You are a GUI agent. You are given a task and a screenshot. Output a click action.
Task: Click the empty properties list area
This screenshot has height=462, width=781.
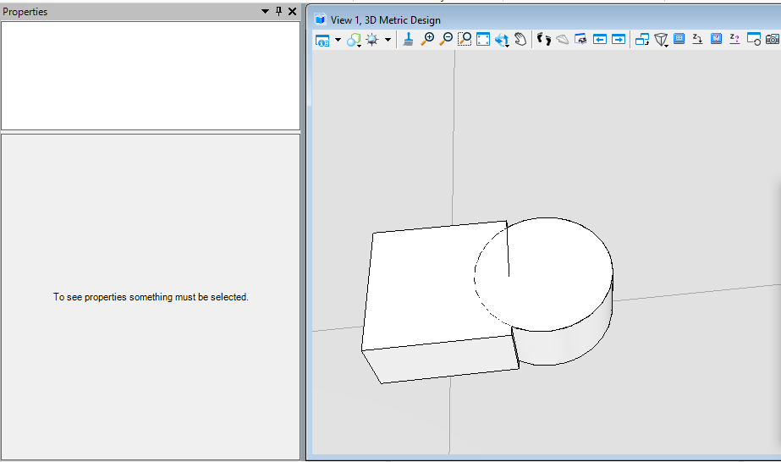point(151,75)
